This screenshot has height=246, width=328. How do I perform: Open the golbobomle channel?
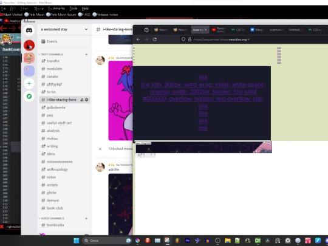[x=64, y=108]
